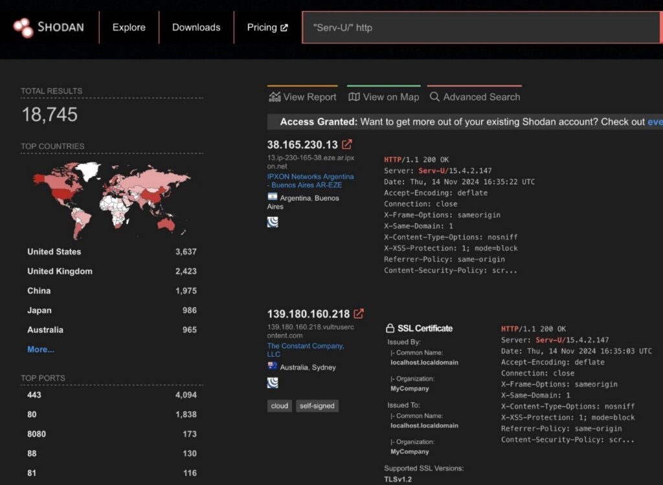Filter results by United Kingdom

112,271
